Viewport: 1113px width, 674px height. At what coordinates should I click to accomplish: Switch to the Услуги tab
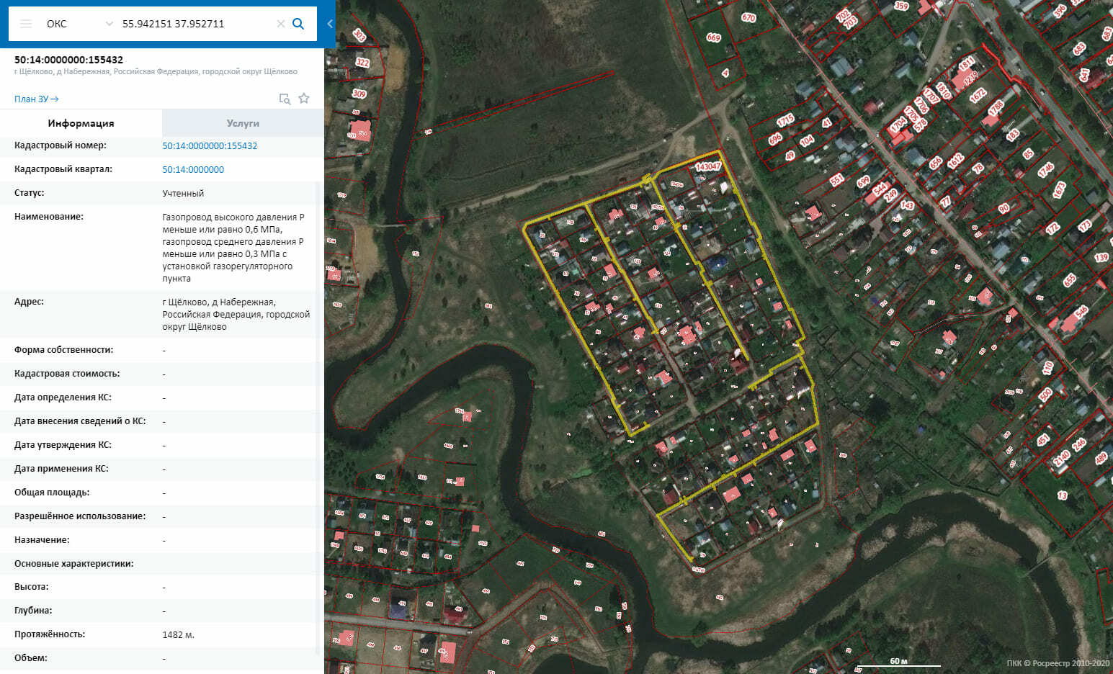(243, 123)
